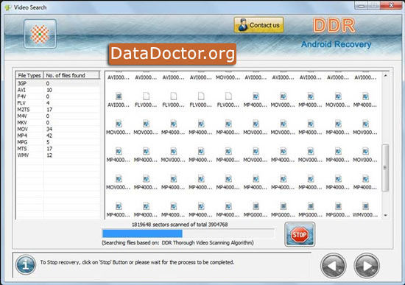Viewport: 405px width, 285px height.
Task: Click the count 10 for AVI
Action: [49, 90]
